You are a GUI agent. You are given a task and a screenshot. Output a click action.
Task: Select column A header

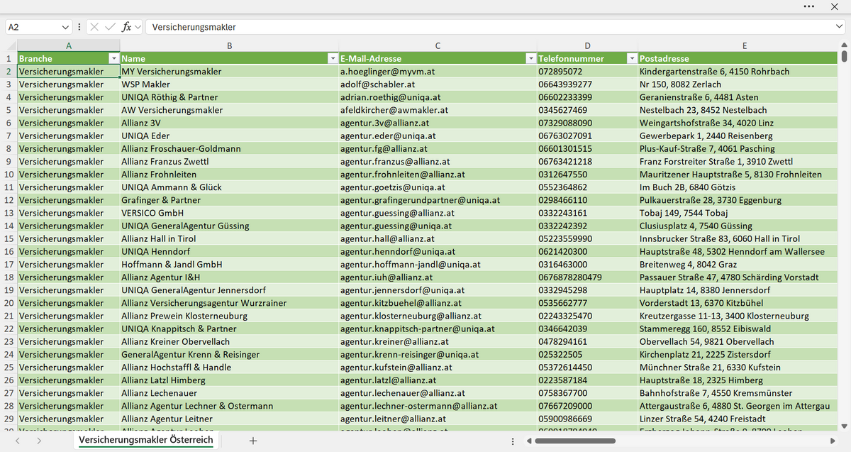(69, 45)
